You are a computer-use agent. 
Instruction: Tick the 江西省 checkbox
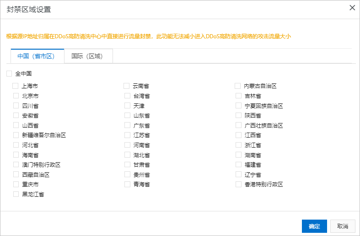pyautogui.click(x=238, y=135)
